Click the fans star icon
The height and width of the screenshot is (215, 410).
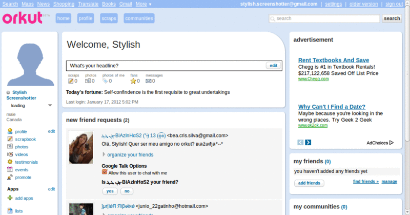click(133, 81)
